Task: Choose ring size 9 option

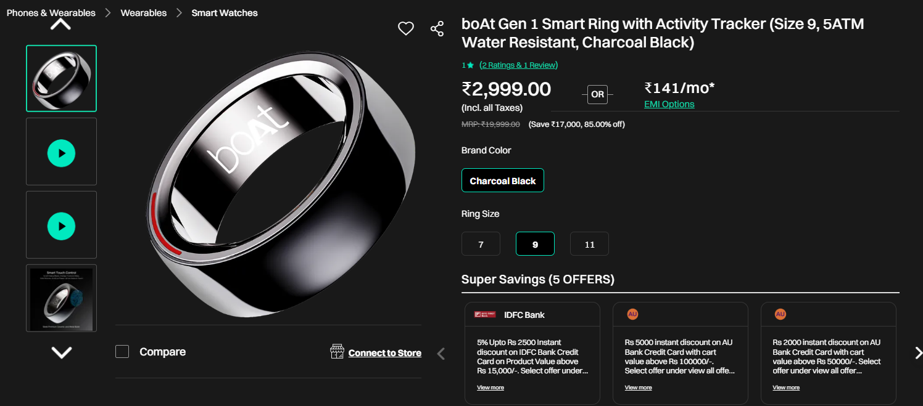Action: (535, 244)
